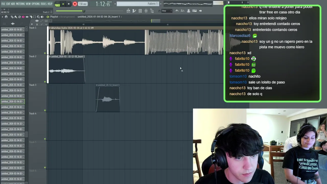Viewport: 327px width, 184px height.
Task: Select the Draw pencil tool
Action: (x=12, y=17)
